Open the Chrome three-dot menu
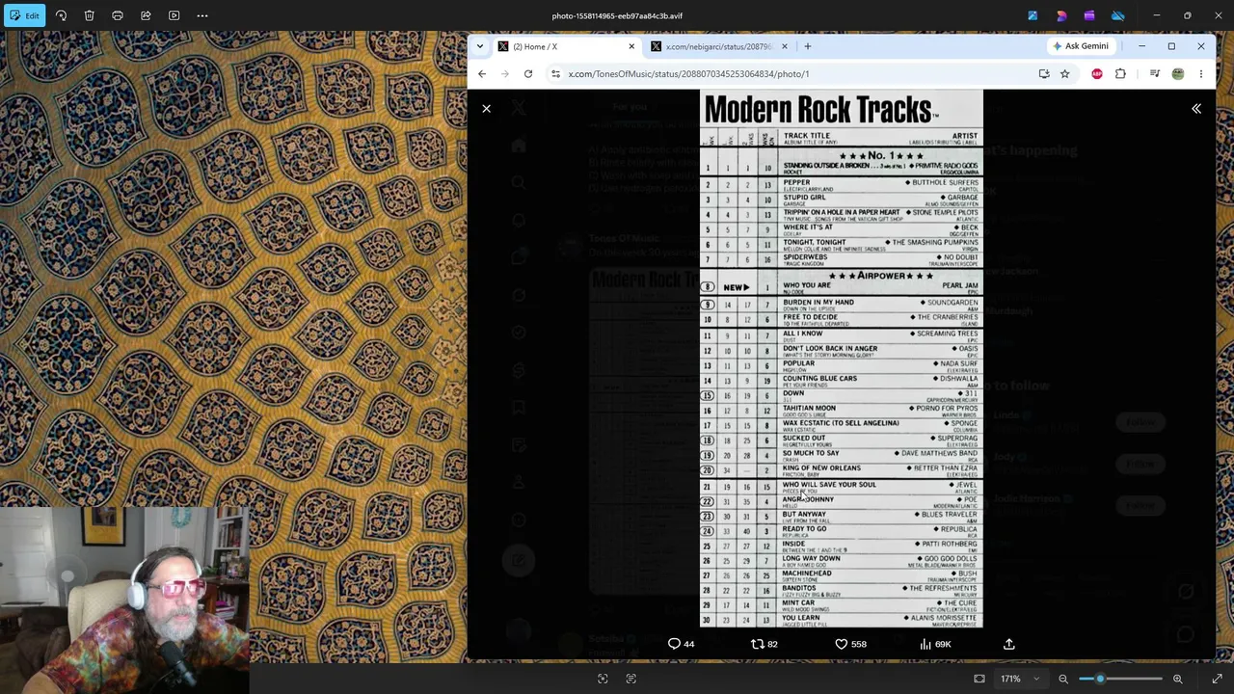1234x694 pixels. click(1201, 73)
